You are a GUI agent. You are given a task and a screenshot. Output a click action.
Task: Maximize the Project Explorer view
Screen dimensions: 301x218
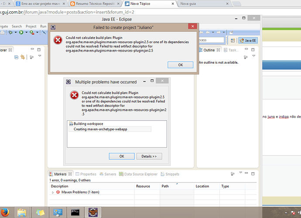pyautogui.click(x=39, y=50)
